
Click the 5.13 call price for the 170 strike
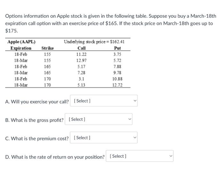81,85
